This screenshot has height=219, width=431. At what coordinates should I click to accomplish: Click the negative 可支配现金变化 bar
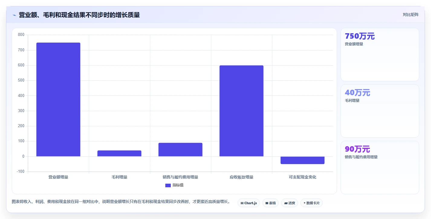pos(303,160)
